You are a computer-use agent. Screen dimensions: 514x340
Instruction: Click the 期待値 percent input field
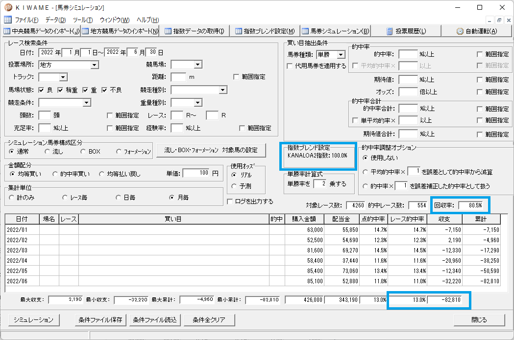[x=408, y=80]
